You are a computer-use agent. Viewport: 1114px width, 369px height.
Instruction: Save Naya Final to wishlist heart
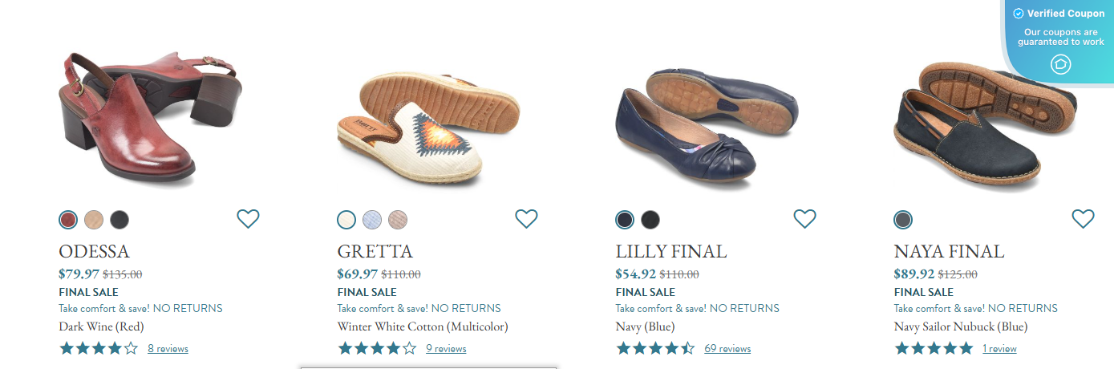[x=1083, y=218]
